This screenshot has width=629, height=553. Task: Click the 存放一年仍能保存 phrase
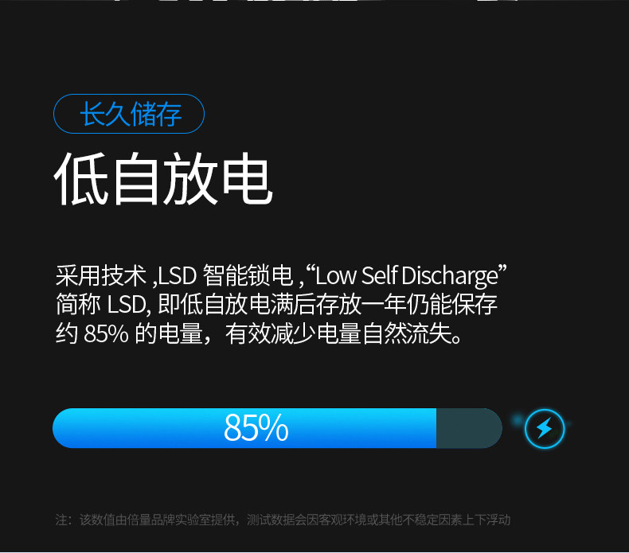coord(406,305)
